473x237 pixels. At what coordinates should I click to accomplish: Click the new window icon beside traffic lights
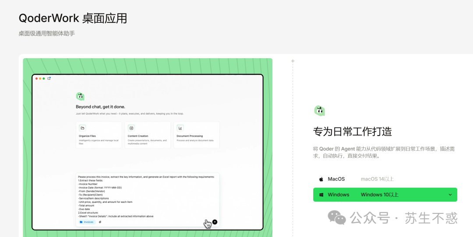click(49, 78)
